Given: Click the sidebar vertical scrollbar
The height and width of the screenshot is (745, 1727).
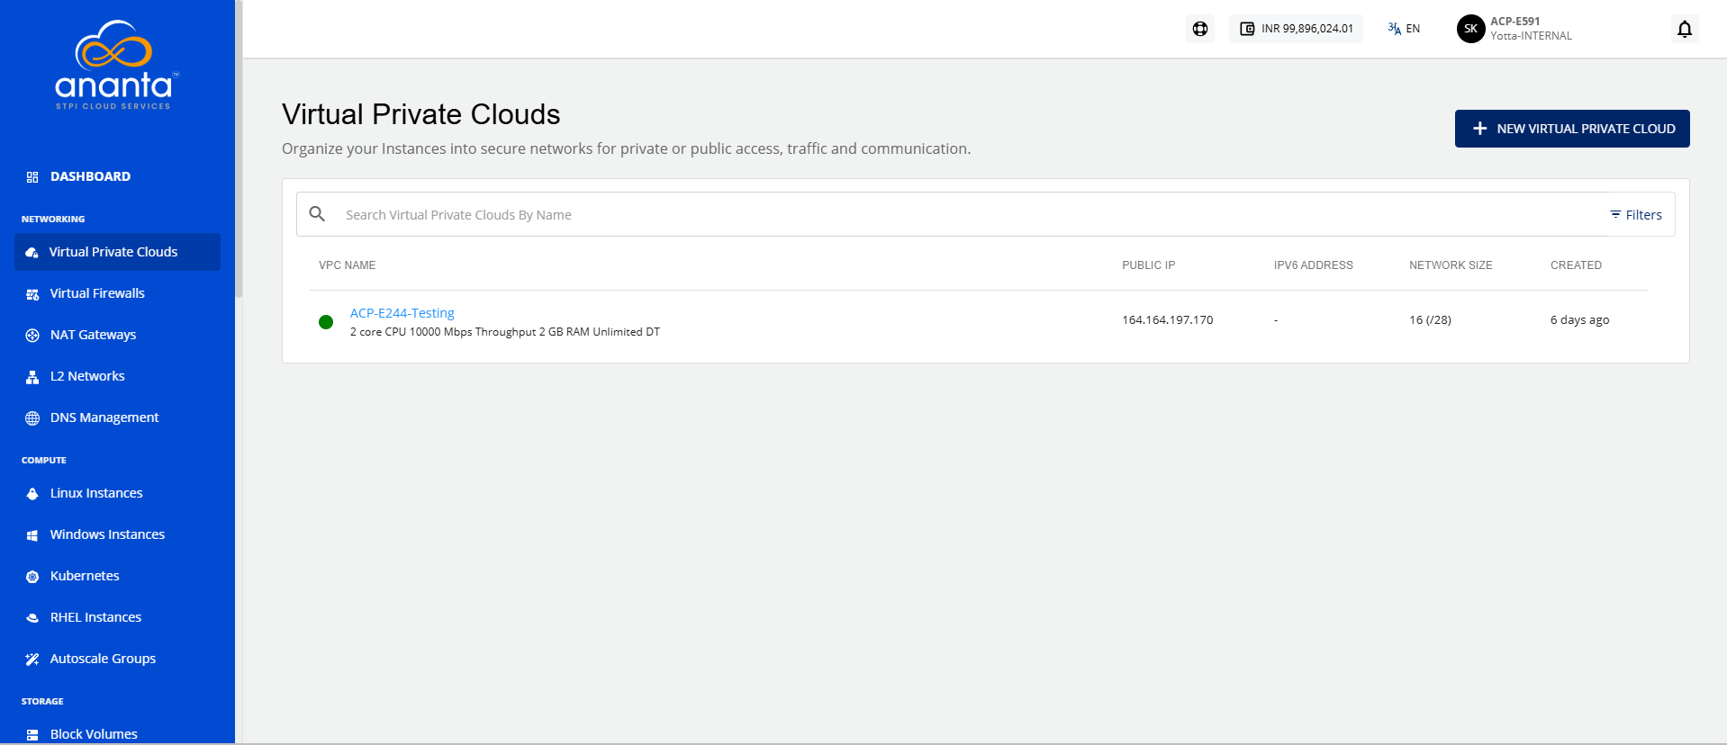Looking at the screenshot, I should tap(239, 148).
